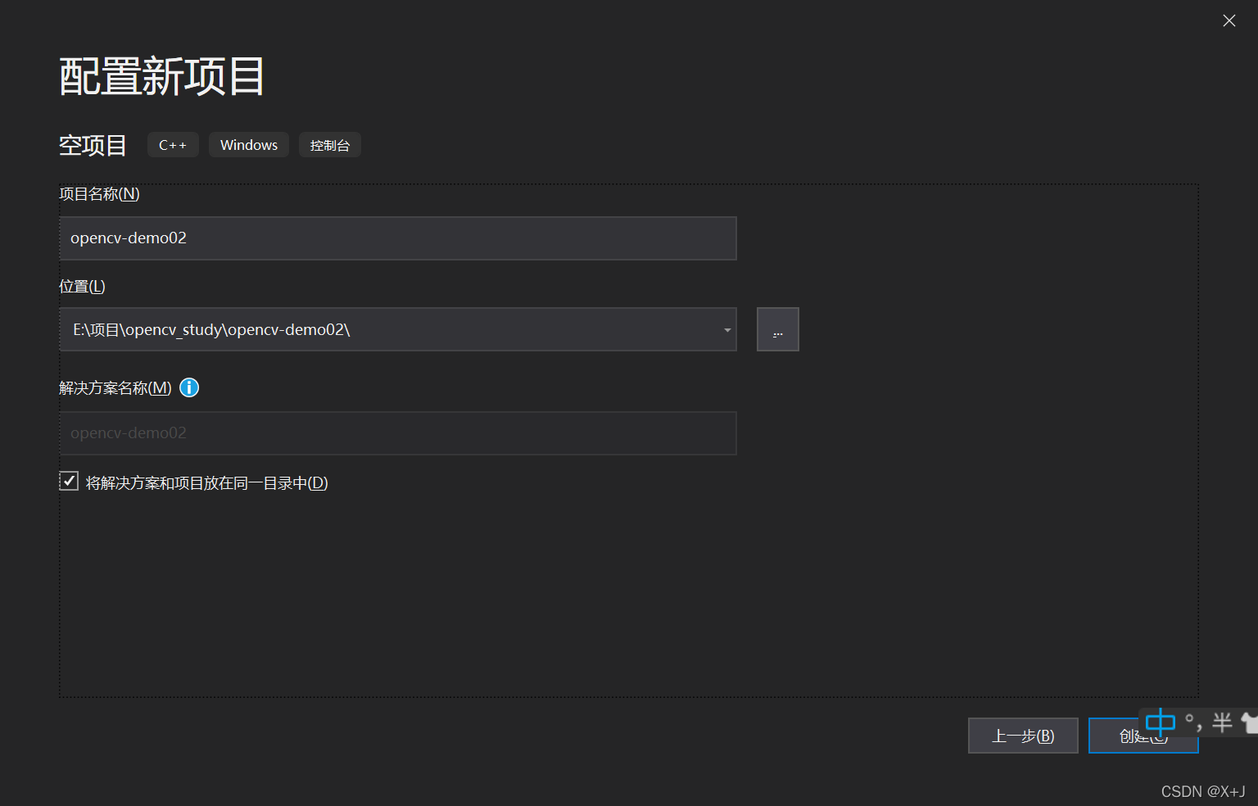Screen dimensions: 1258x806
Task: Click the disabled solution name field
Action: (x=398, y=433)
